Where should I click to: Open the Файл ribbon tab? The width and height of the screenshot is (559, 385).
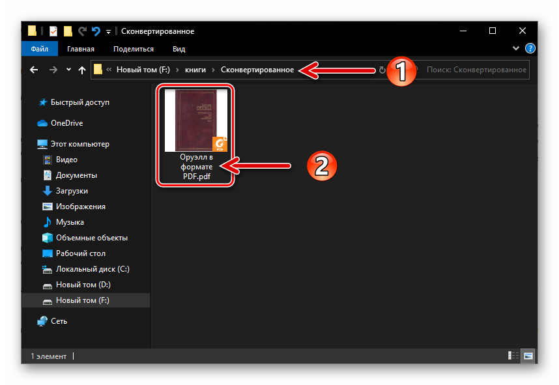39,49
